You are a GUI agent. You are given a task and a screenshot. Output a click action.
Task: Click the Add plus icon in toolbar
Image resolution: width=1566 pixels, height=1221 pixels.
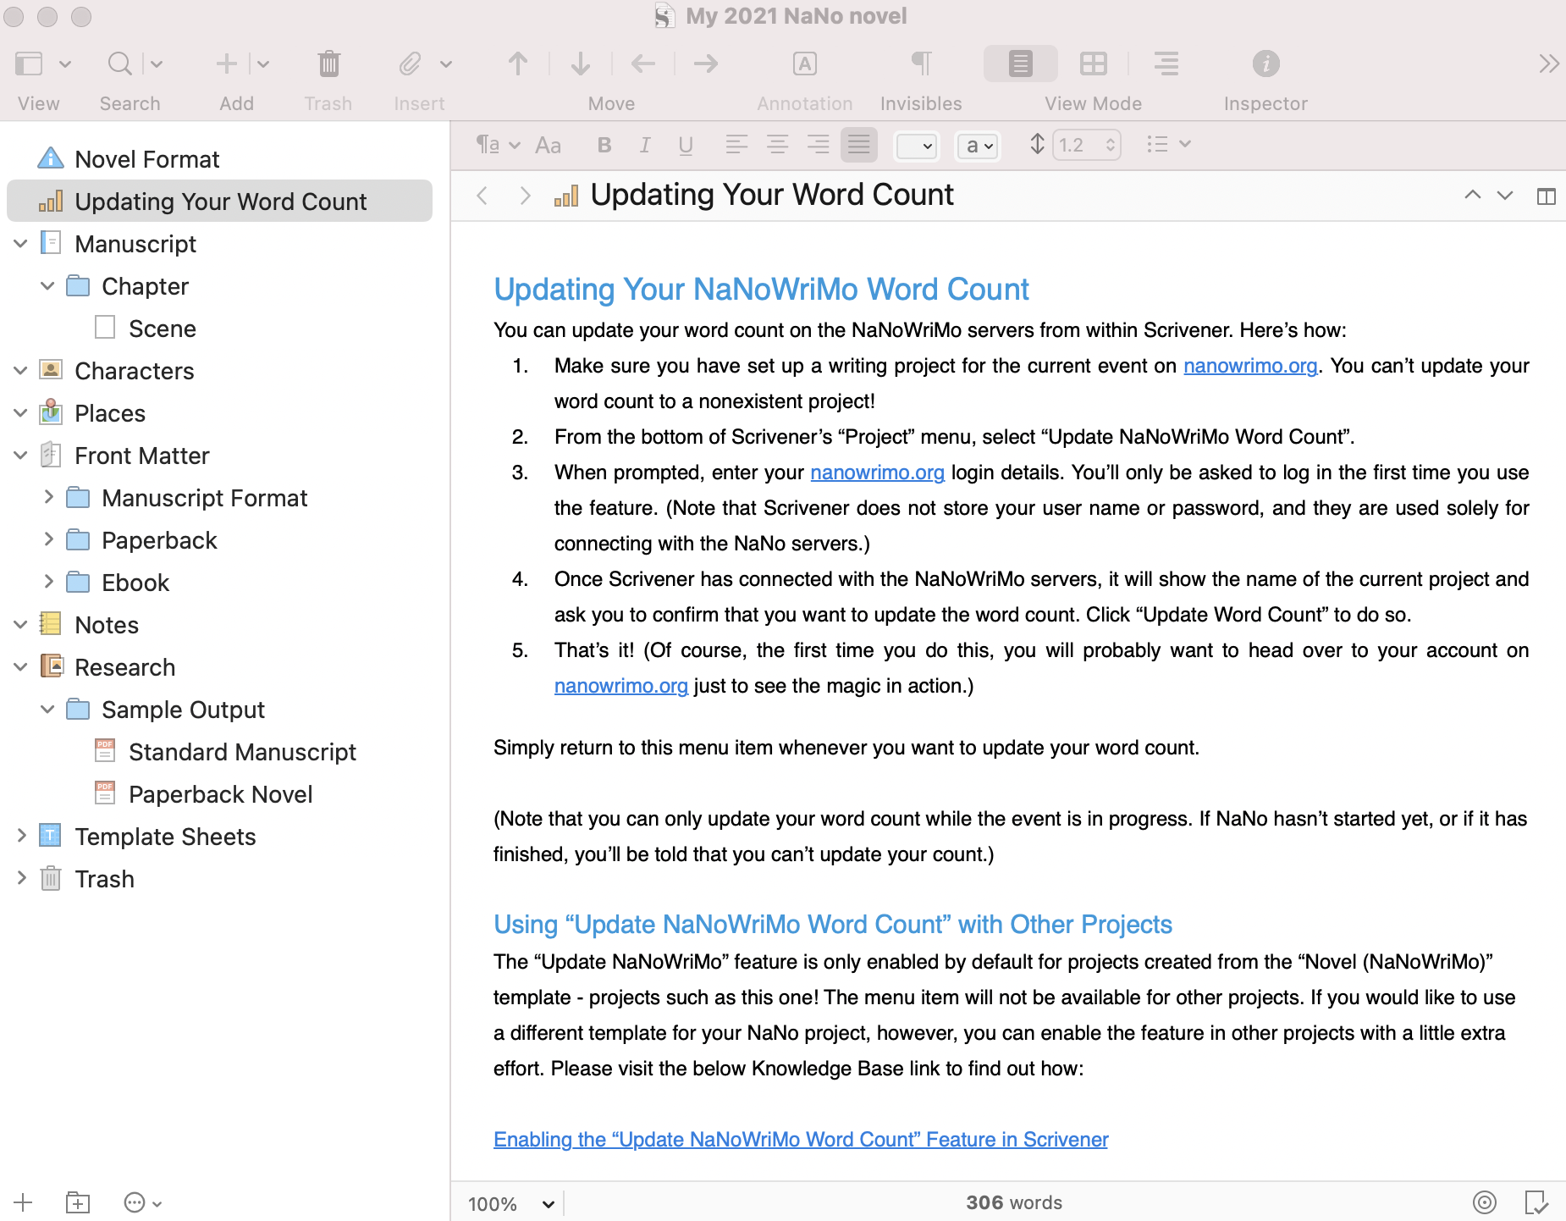coord(226,64)
